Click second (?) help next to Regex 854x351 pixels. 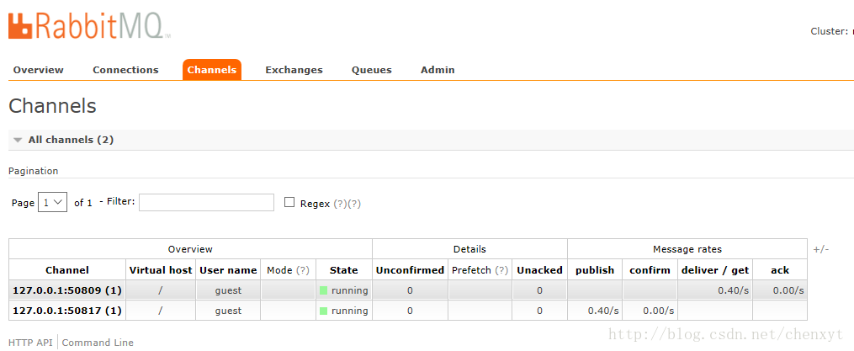[354, 204]
